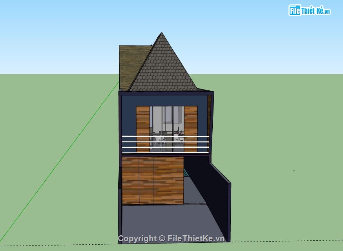Select the upper-floor glass sliding door
This screenshot has height=251, width=343.
167,129
